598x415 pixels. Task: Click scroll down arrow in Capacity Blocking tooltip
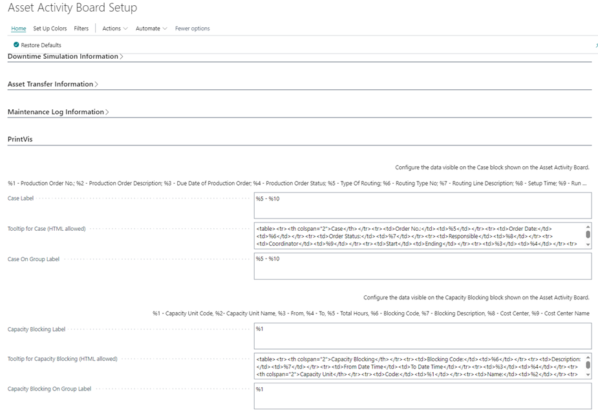click(588, 374)
